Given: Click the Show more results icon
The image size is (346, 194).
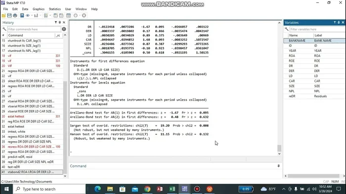Looking at the screenshot, I should click(76, 15).
